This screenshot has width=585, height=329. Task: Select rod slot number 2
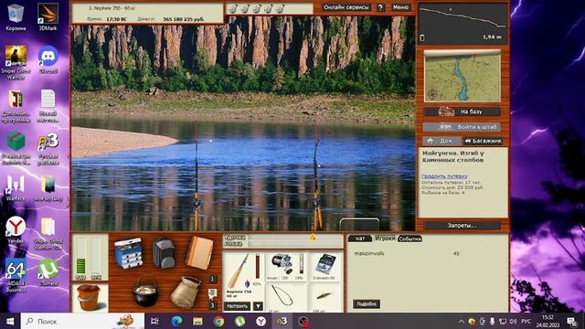212,292
